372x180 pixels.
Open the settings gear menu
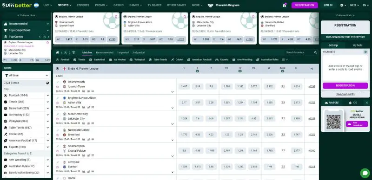pyautogui.click(x=343, y=5)
